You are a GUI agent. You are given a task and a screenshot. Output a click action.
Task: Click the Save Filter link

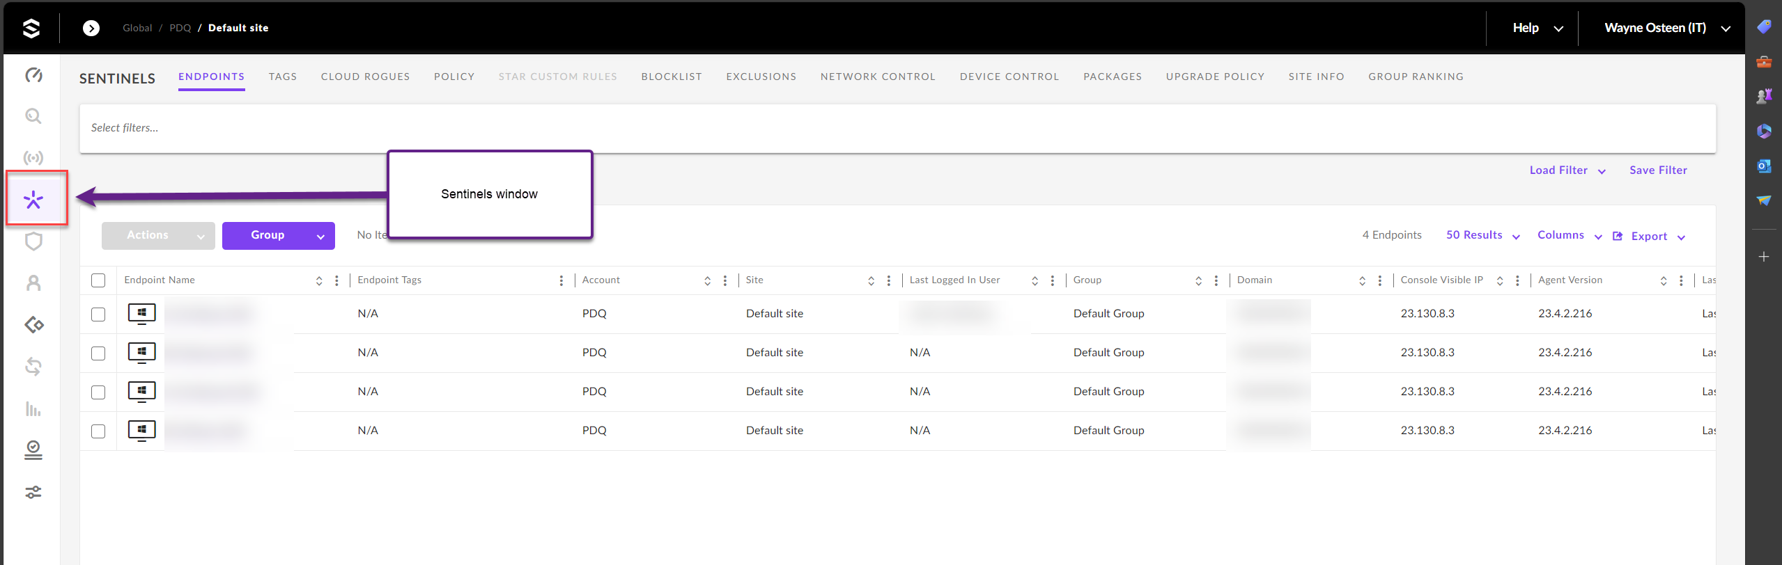tap(1657, 170)
